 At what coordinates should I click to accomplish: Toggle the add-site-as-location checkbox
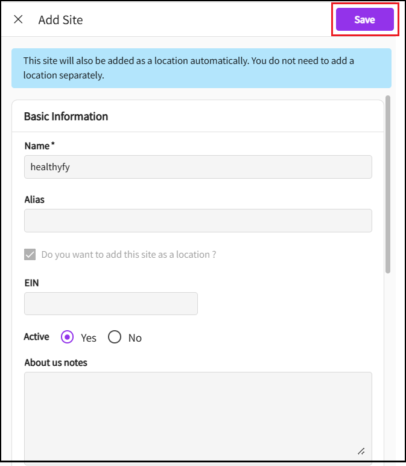(x=30, y=255)
